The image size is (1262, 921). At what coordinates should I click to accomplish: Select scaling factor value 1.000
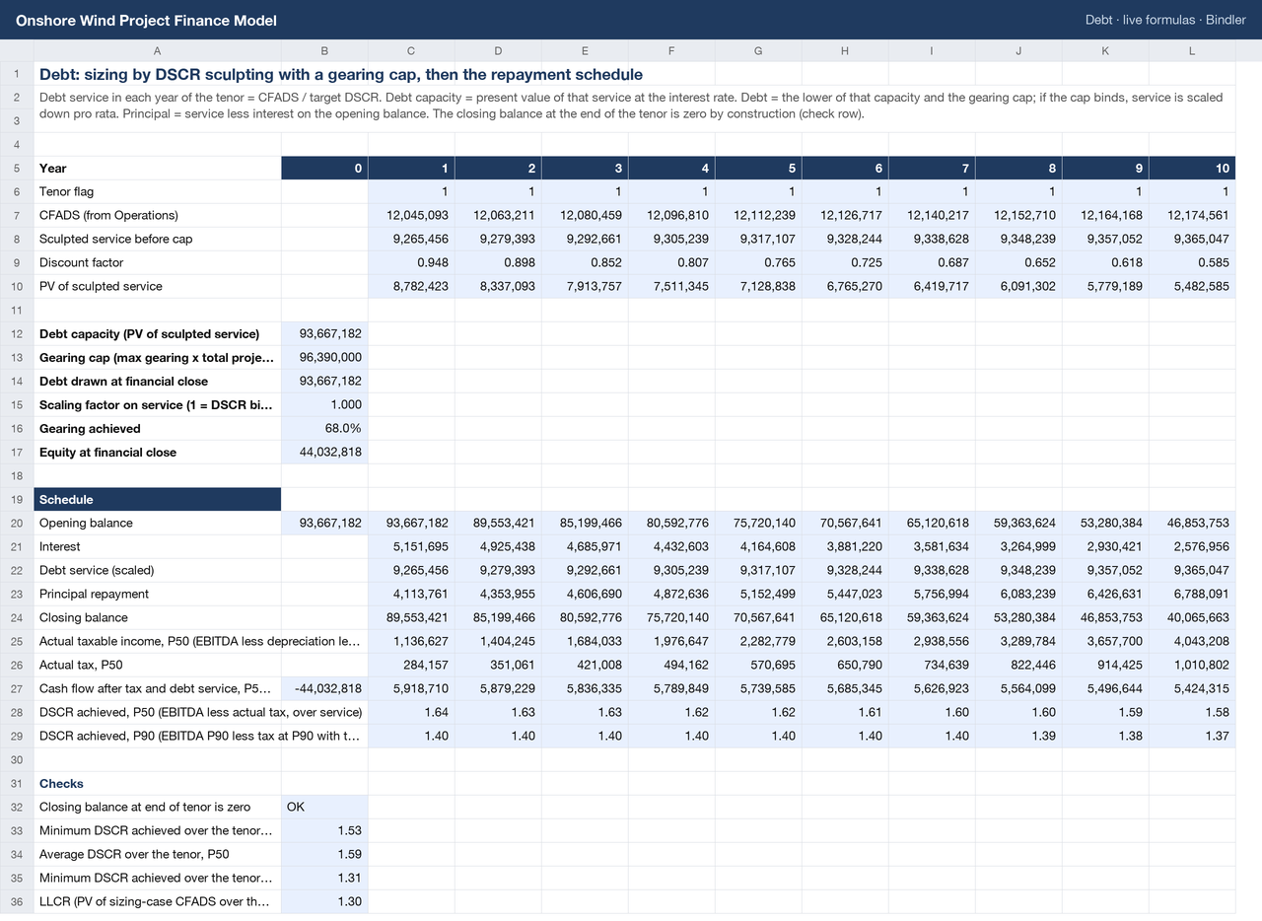(324, 404)
